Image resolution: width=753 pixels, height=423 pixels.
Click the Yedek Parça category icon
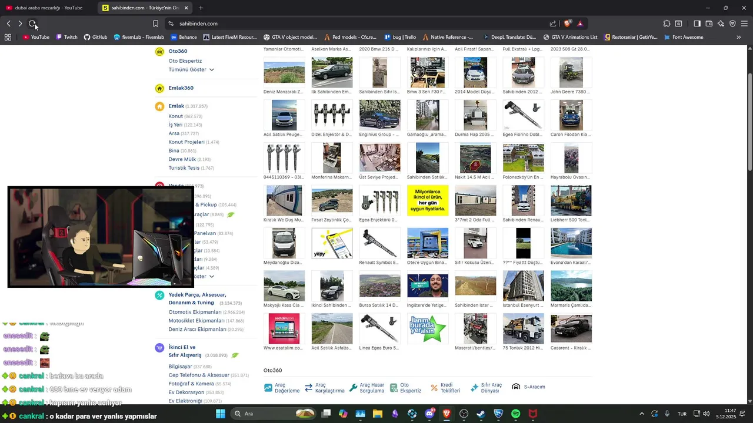159,296
